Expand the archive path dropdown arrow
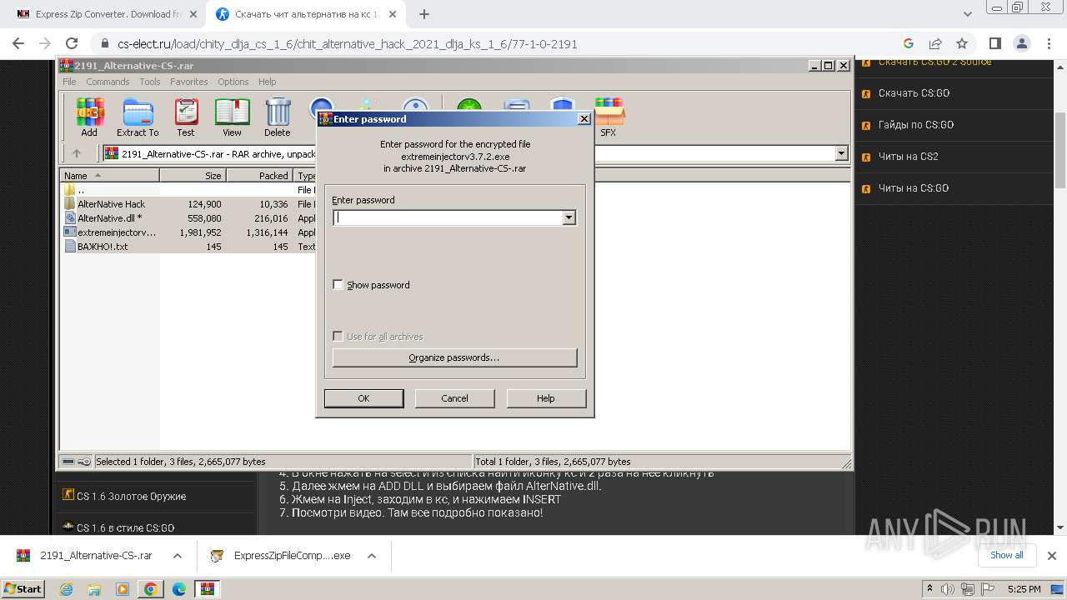 841,153
